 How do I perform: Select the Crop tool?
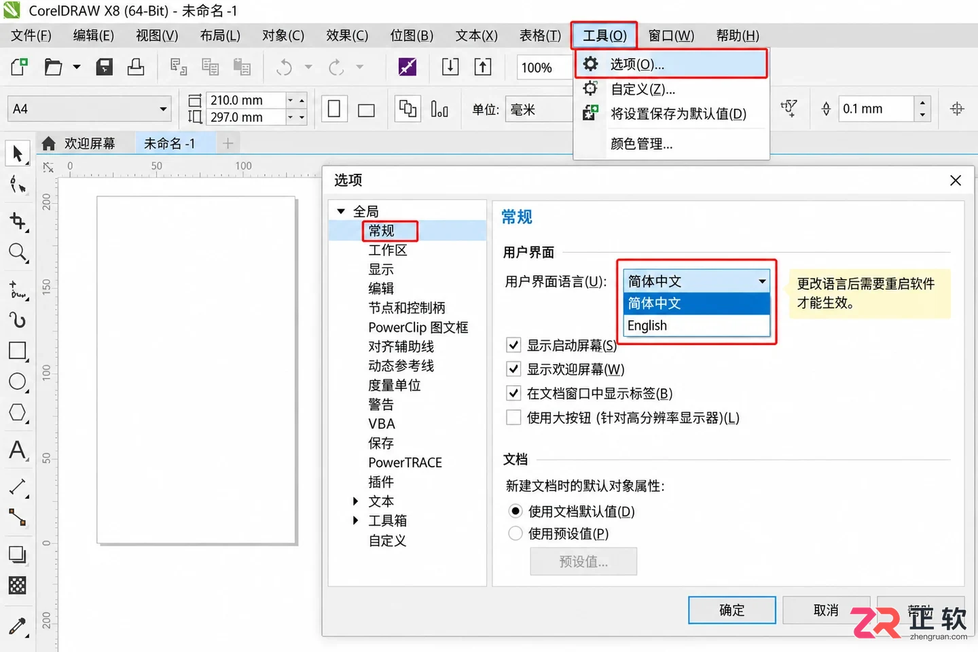pyautogui.click(x=18, y=221)
